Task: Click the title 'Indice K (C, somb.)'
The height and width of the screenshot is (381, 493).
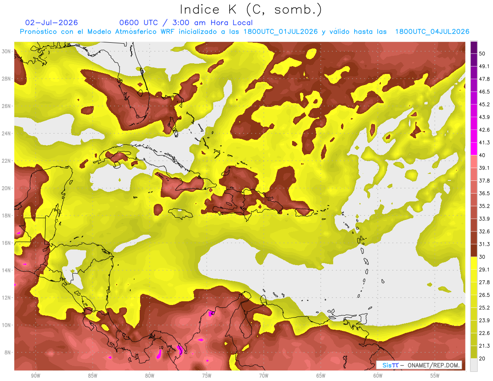Action: click(x=251, y=9)
